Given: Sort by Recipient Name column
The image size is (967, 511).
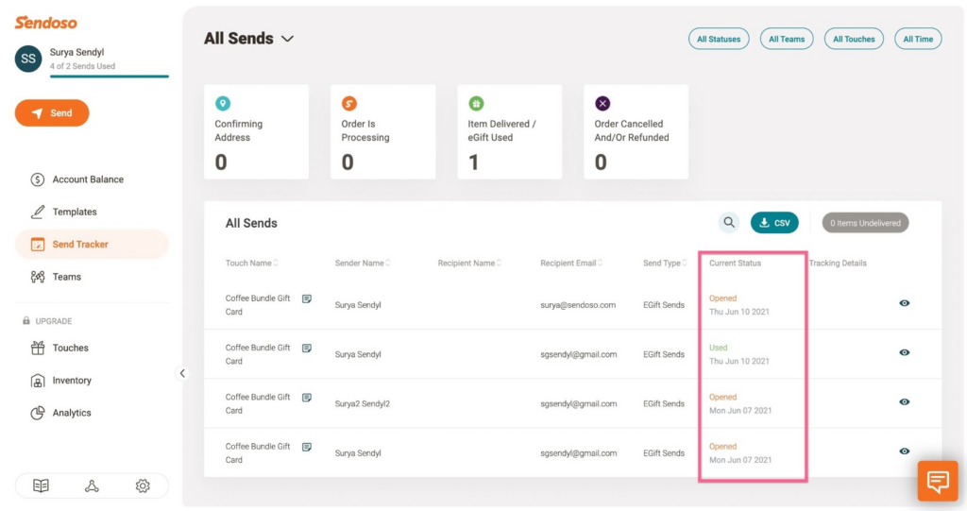Looking at the screenshot, I should coord(469,263).
